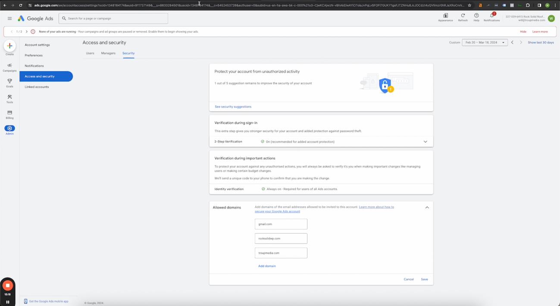Go back in the browser

tap(5, 5)
